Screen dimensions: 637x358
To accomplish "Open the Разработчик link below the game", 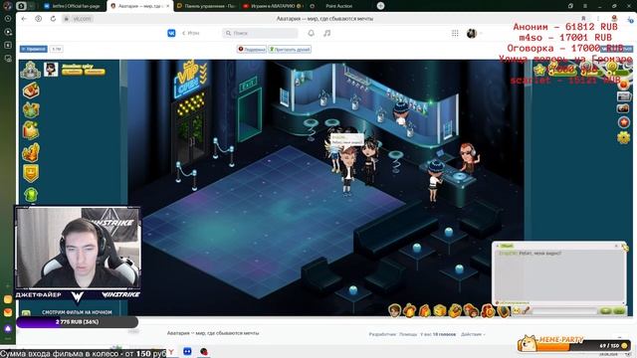I will pos(382,334).
